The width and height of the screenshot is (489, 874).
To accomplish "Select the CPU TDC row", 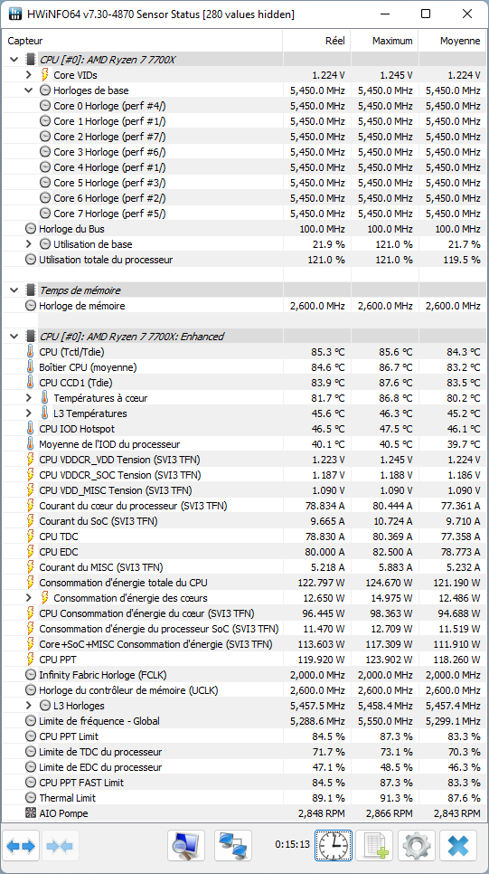I will point(244,537).
